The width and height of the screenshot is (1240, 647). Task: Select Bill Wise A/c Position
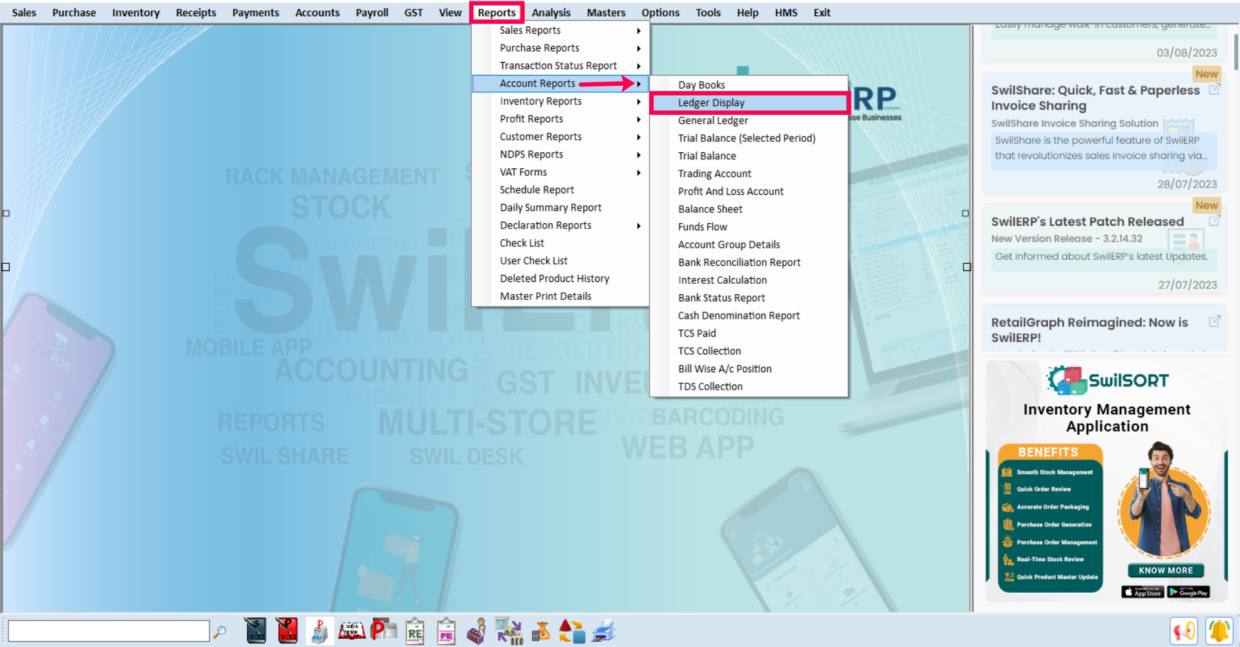pos(749,369)
